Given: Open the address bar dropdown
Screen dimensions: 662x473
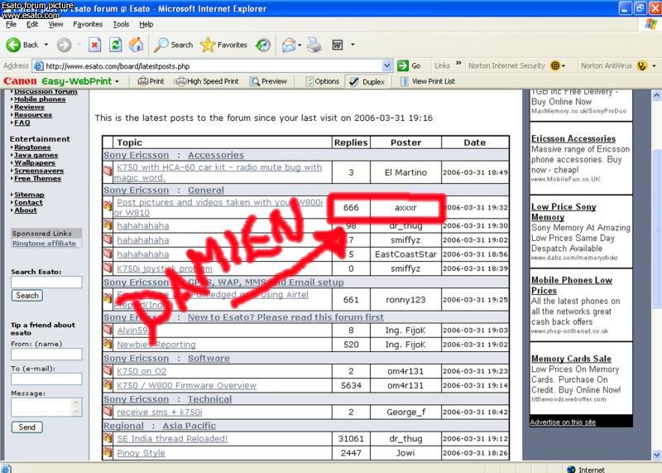Looking at the screenshot, I should [x=387, y=65].
